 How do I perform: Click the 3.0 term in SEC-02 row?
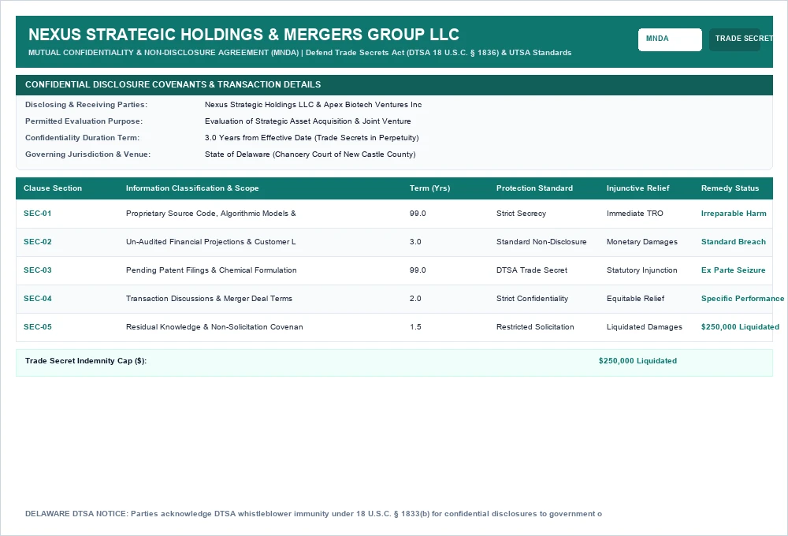pyautogui.click(x=415, y=242)
